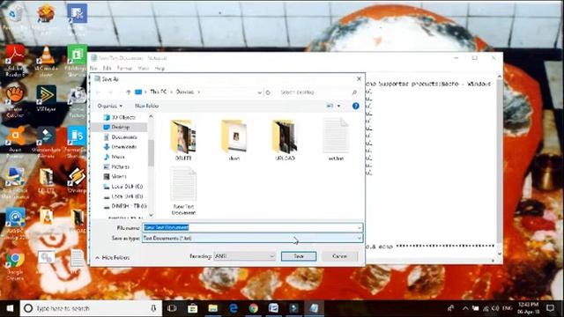Close the Save As dialog
564x317 pixels.
359,78
